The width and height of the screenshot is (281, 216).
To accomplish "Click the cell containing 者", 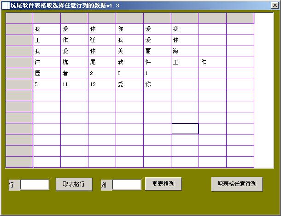I will [74, 73].
